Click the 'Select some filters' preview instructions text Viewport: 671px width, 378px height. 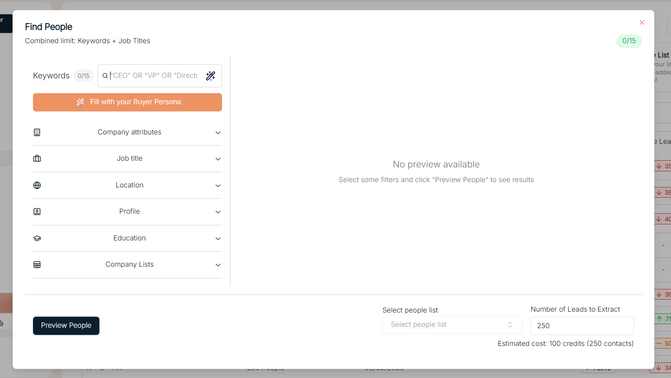[436, 180]
